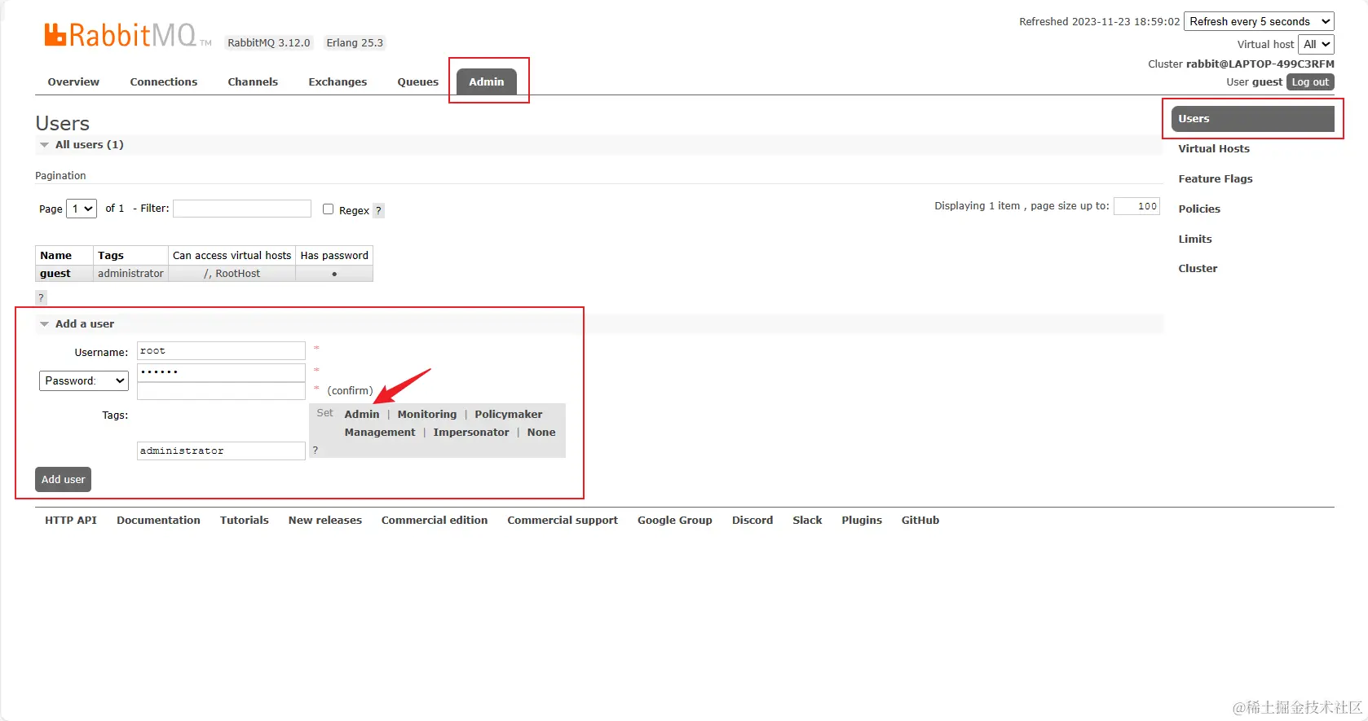The width and height of the screenshot is (1368, 721).
Task: Switch to the Admin tab
Action: [487, 81]
